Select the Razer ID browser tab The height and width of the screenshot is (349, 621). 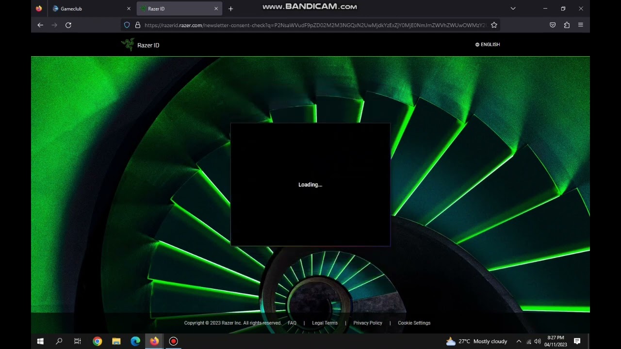(x=179, y=9)
